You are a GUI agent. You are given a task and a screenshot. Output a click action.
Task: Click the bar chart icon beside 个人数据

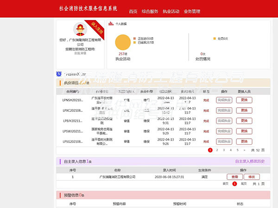tap(111, 23)
